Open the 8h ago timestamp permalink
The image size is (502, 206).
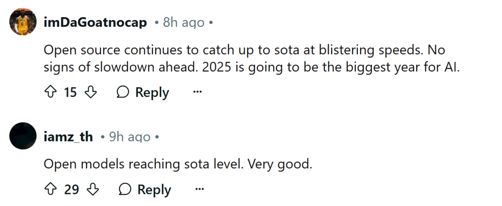(x=184, y=22)
